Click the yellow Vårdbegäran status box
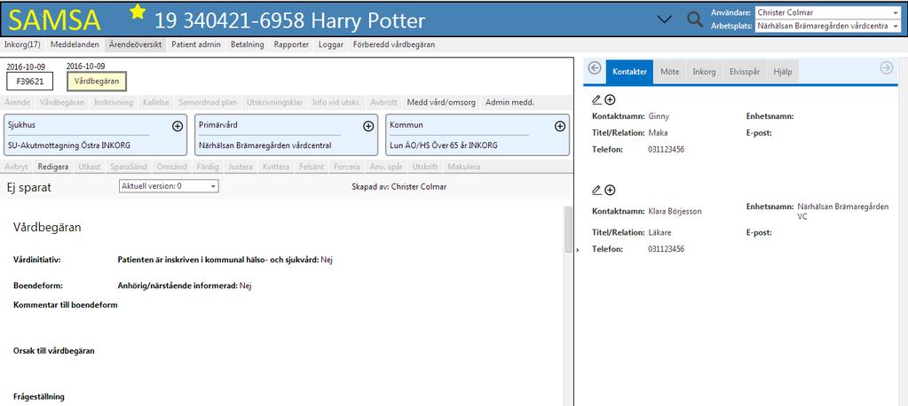This screenshot has height=406, width=908. click(x=97, y=82)
